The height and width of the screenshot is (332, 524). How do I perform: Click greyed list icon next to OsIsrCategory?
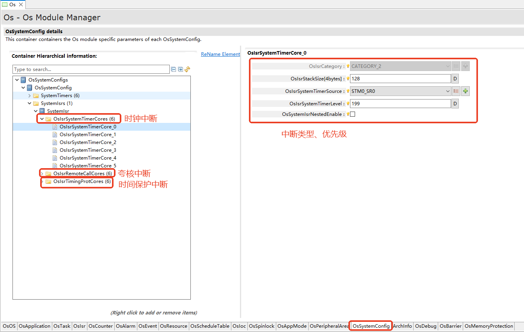tap(456, 66)
